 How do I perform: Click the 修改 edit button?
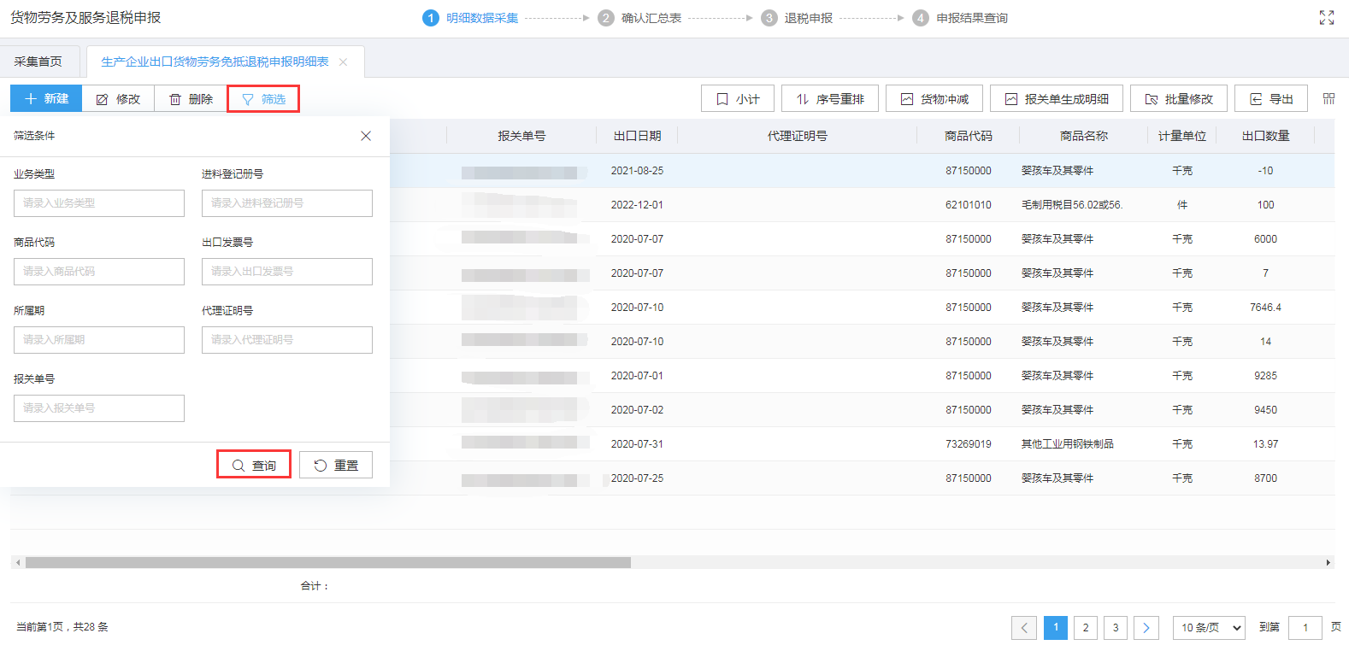[118, 99]
